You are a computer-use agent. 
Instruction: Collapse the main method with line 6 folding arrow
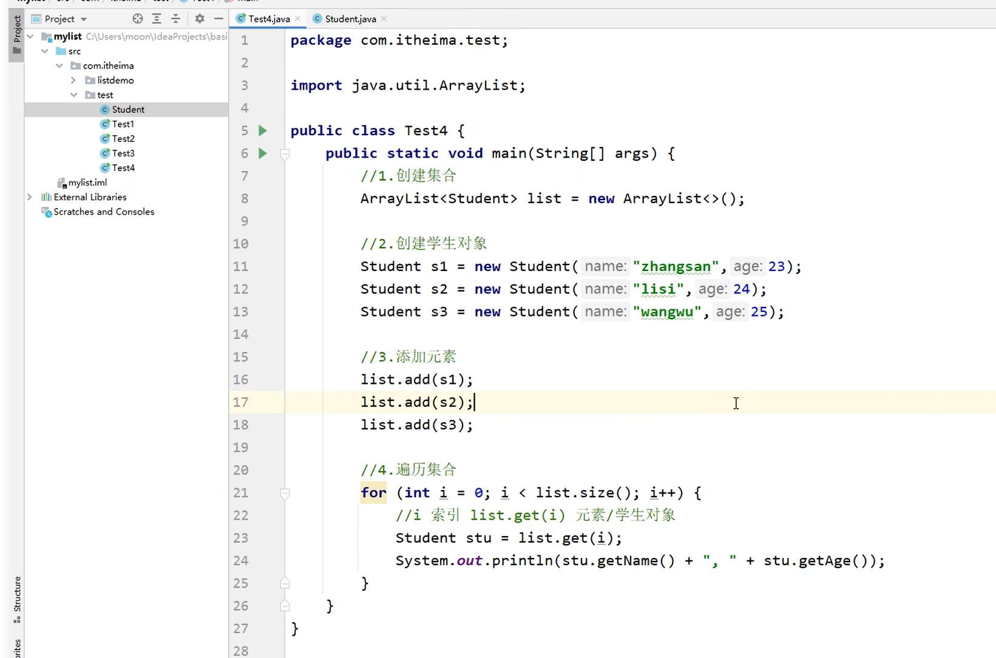(x=285, y=155)
